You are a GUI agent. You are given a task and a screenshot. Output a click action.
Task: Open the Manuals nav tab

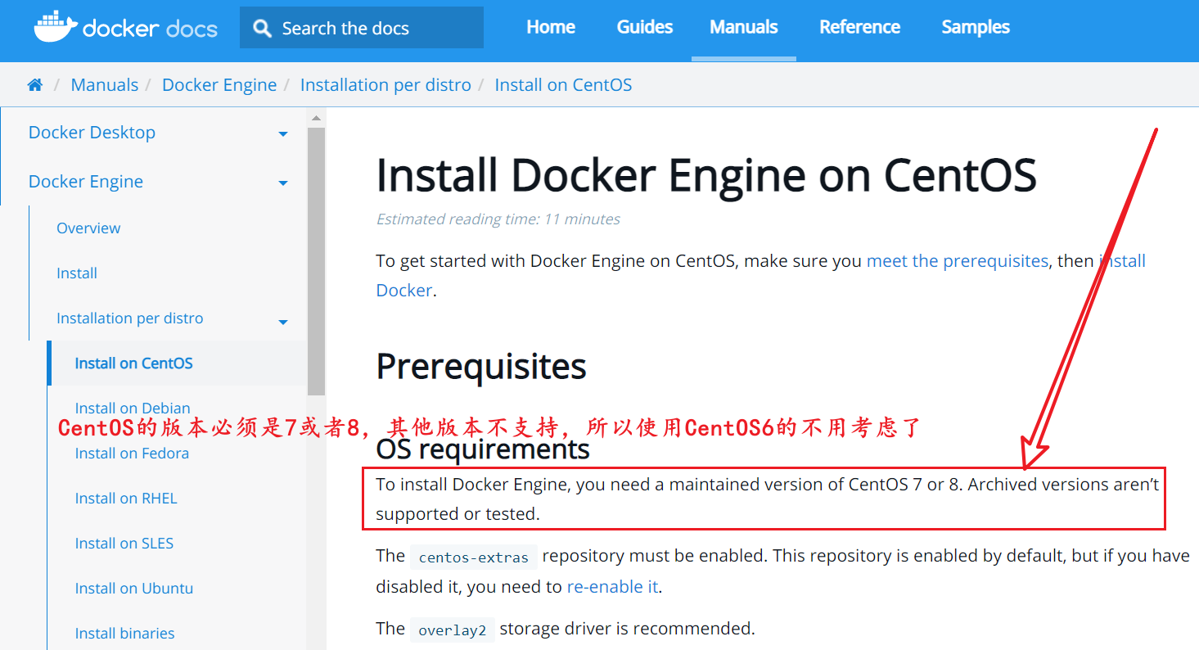pyautogui.click(x=744, y=27)
